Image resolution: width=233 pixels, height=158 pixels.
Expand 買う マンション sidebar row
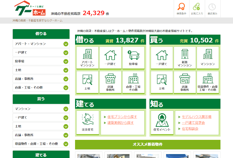41,109
